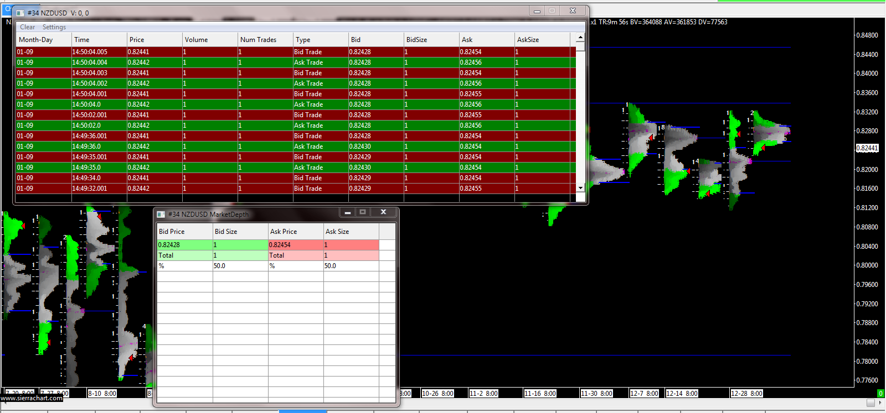Image resolution: width=886 pixels, height=413 pixels.
Task: Select the trade row at 14:49:36.0
Action: click(296, 147)
